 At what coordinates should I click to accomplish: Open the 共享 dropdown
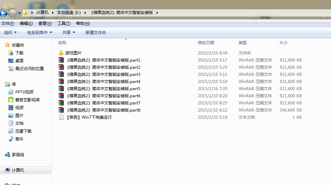tap(69, 33)
